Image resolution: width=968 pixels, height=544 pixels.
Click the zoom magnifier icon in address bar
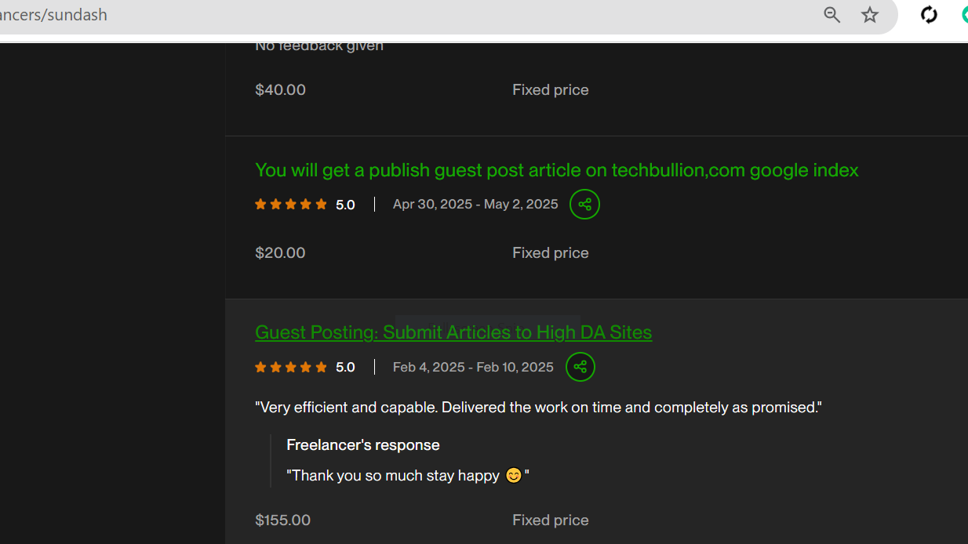[832, 15]
